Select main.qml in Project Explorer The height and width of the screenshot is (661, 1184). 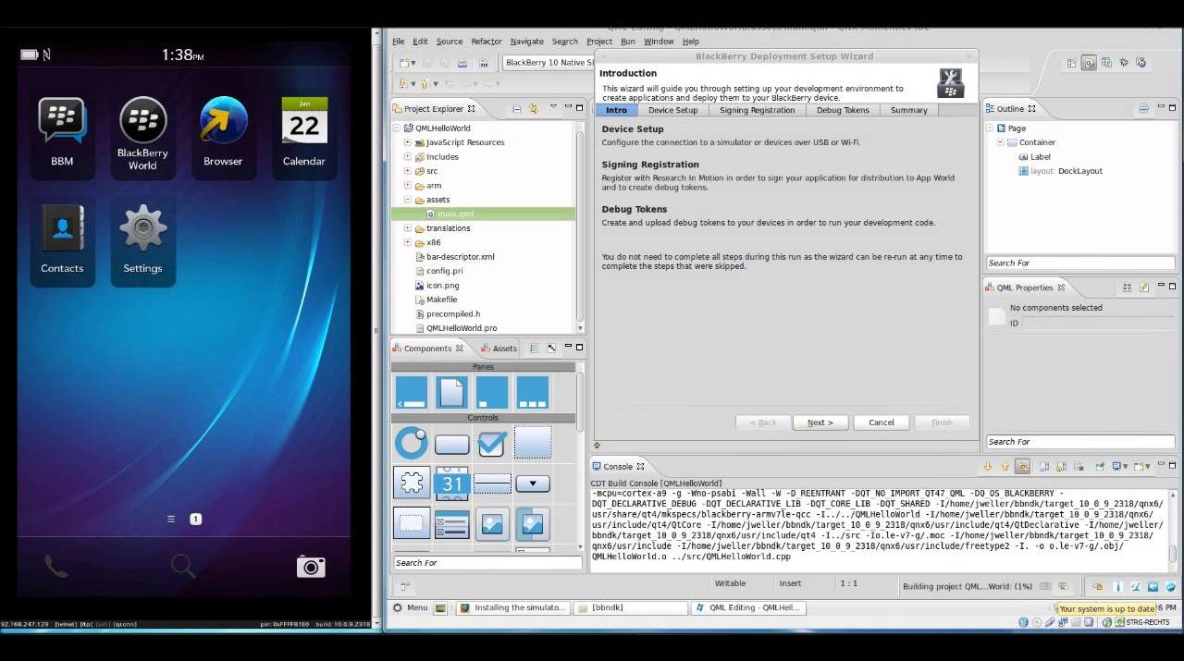[x=455, y=214]
